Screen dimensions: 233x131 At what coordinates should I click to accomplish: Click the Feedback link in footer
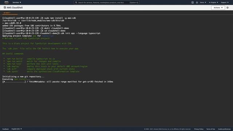click(x=5, y=129)
